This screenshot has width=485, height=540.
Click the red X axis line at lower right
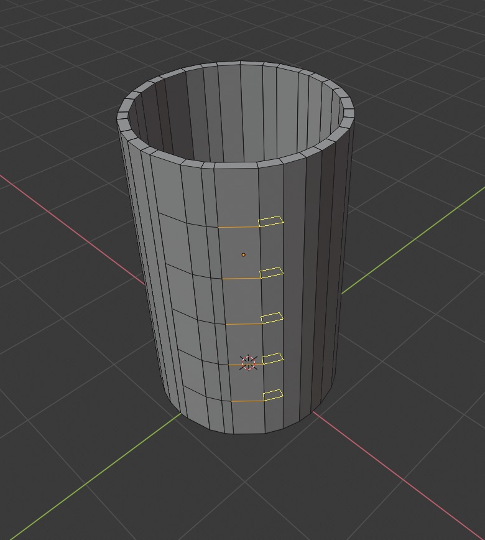coord(396,475)
